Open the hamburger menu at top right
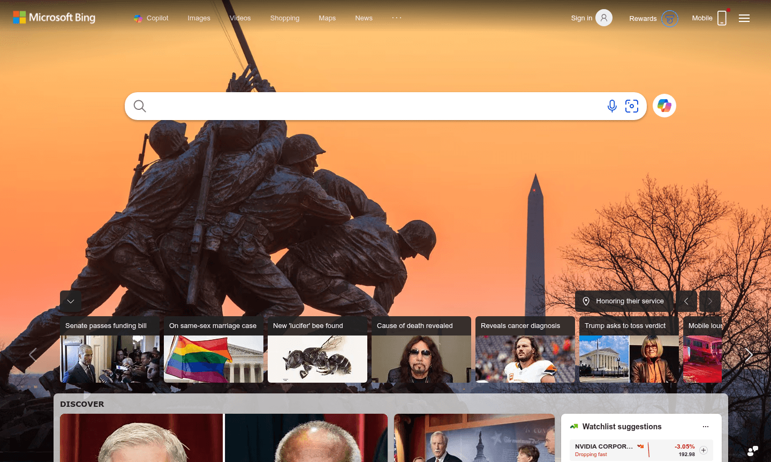The image size is (771, 462). pos(744,18)
